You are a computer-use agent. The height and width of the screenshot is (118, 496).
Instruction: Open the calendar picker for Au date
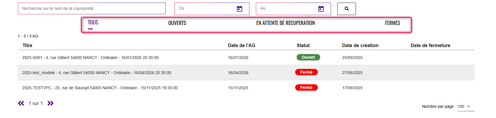[x=321, y=9]
